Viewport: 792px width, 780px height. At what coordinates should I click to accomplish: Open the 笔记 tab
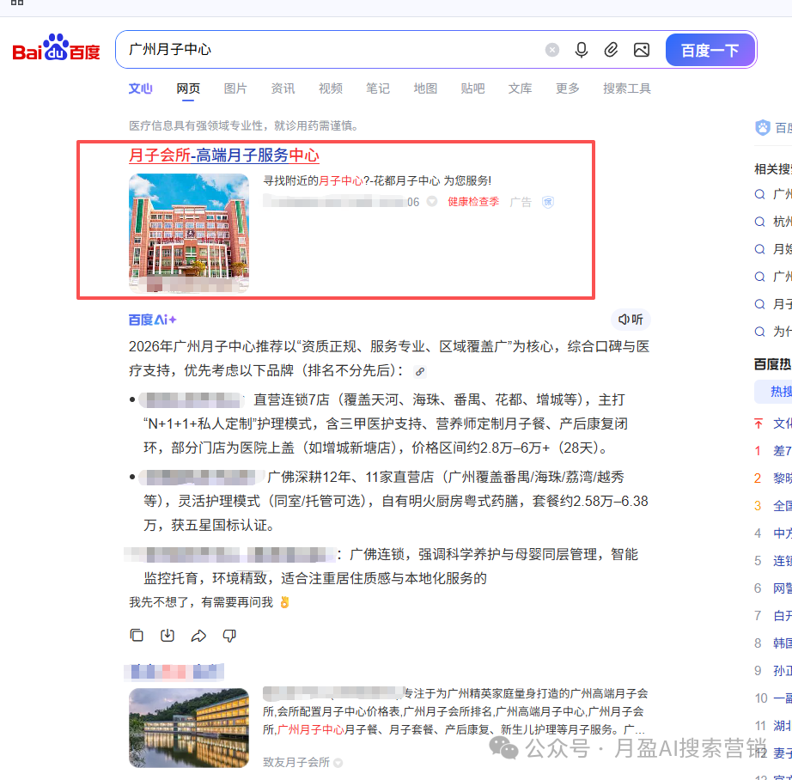[x=378, y=88]
